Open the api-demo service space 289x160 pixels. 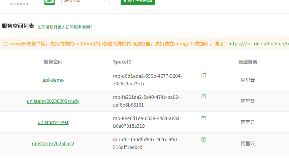click(x=53, y=80)
